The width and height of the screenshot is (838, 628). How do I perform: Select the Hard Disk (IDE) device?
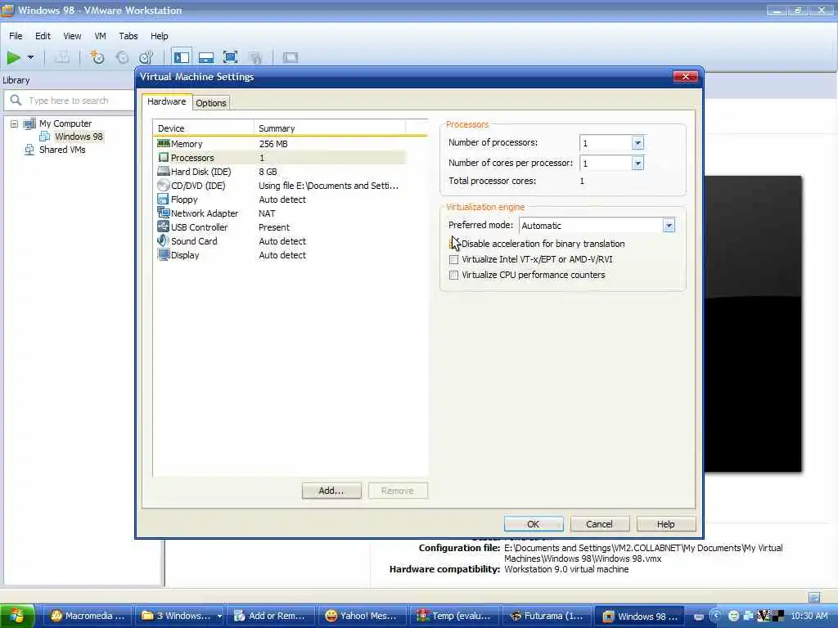[282, 172]
